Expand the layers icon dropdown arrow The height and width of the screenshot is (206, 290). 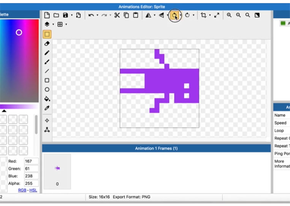(53, 24)
